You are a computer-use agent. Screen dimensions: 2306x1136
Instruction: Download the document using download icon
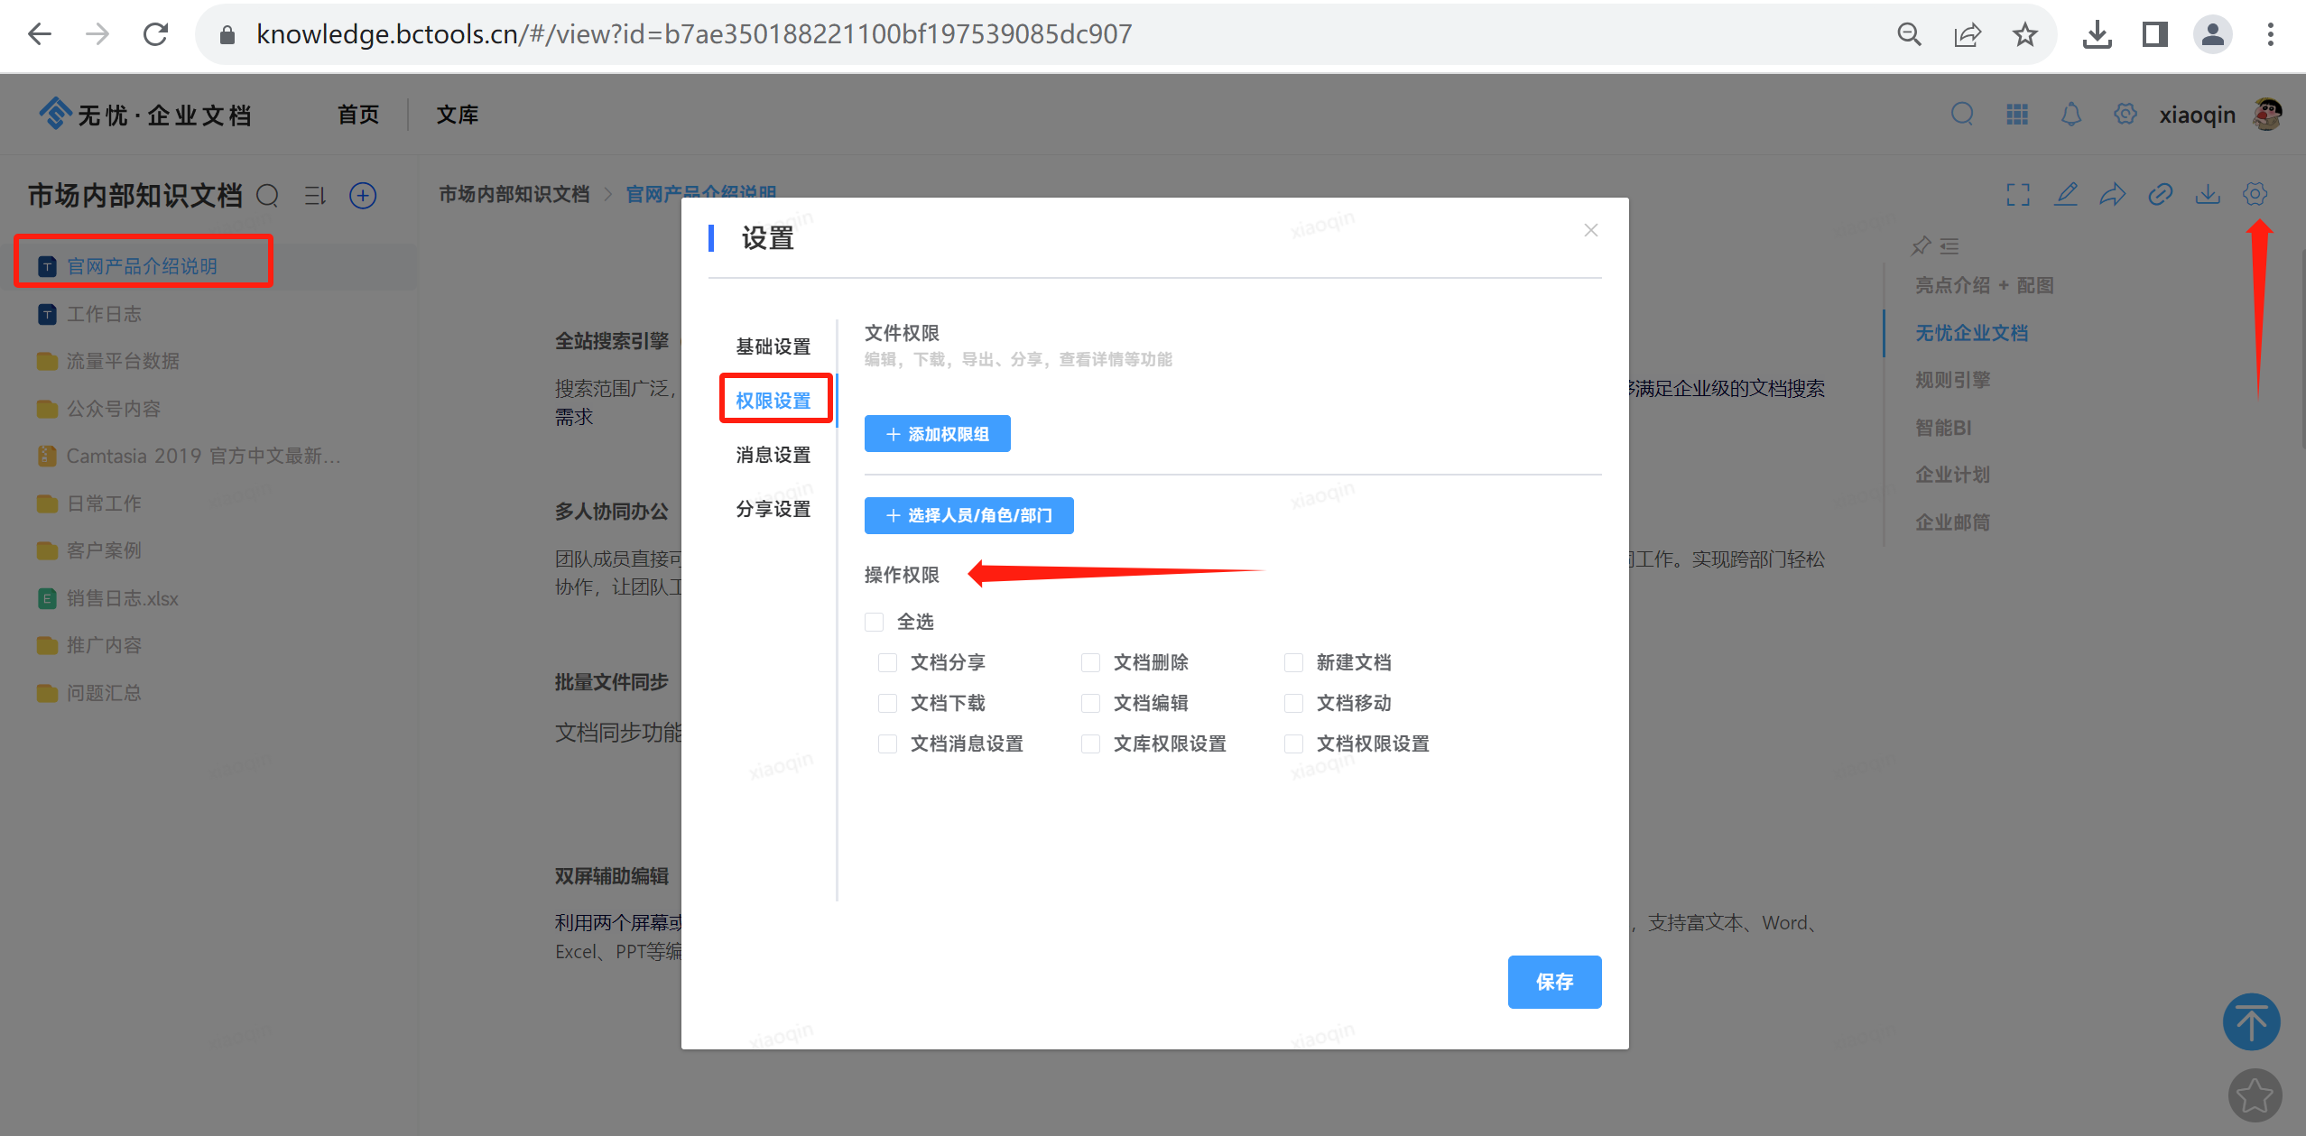[2207, 194]
